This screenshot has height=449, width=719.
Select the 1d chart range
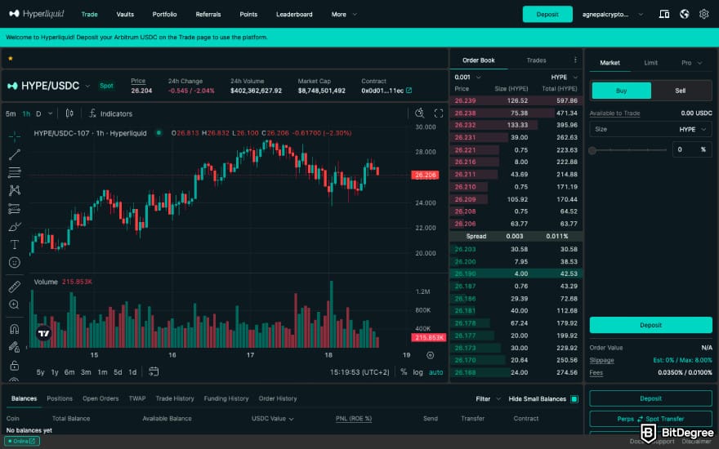click(x=132, y=372)
